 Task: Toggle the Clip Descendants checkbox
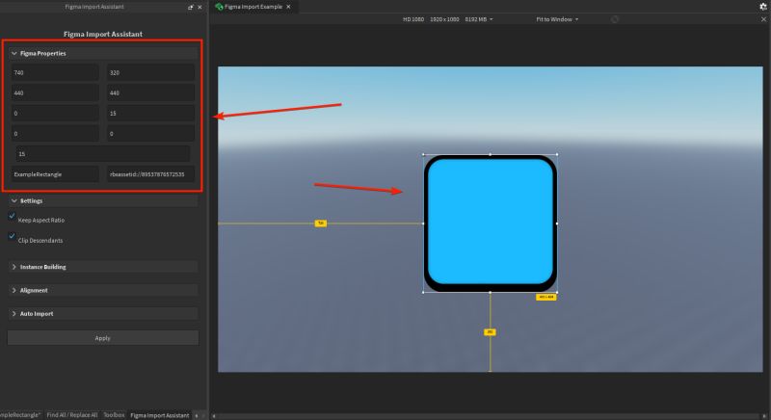[12, 236]
